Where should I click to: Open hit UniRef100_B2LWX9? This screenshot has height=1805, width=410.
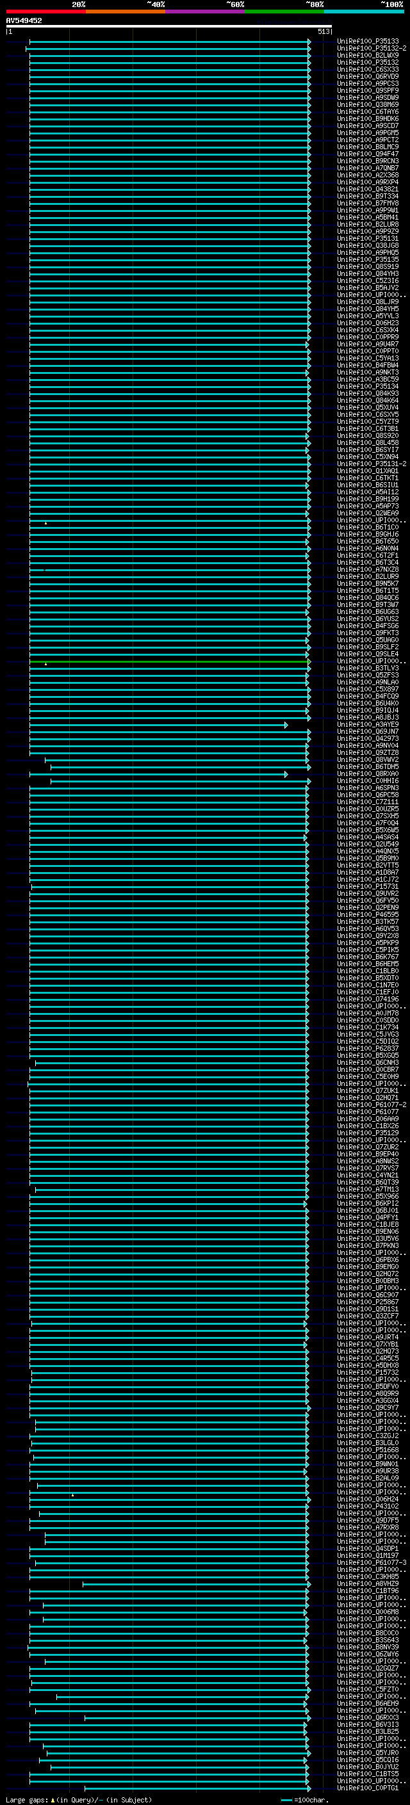(x=368, y=55)
